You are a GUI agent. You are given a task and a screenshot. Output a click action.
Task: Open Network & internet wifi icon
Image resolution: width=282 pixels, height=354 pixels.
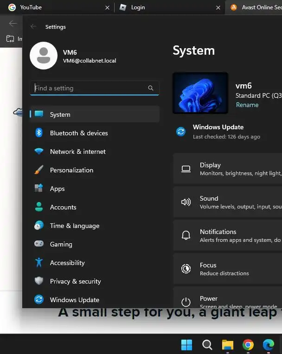[x=39, y=151]
